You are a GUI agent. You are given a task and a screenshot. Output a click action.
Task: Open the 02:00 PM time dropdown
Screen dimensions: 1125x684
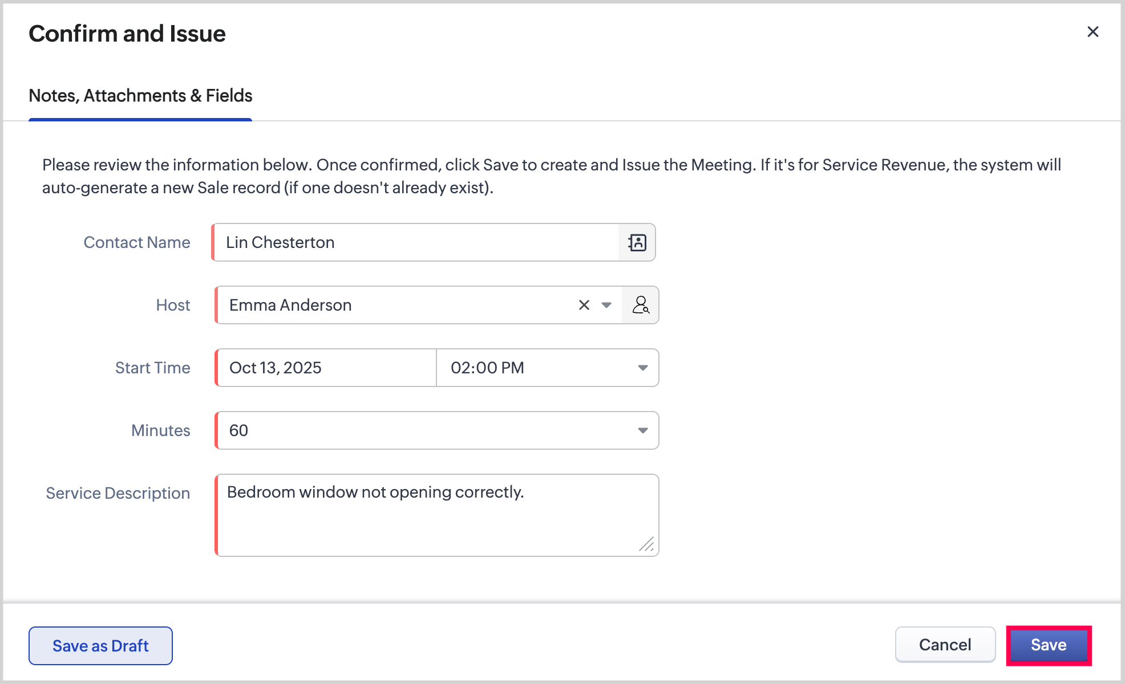(x=642, y=368)
